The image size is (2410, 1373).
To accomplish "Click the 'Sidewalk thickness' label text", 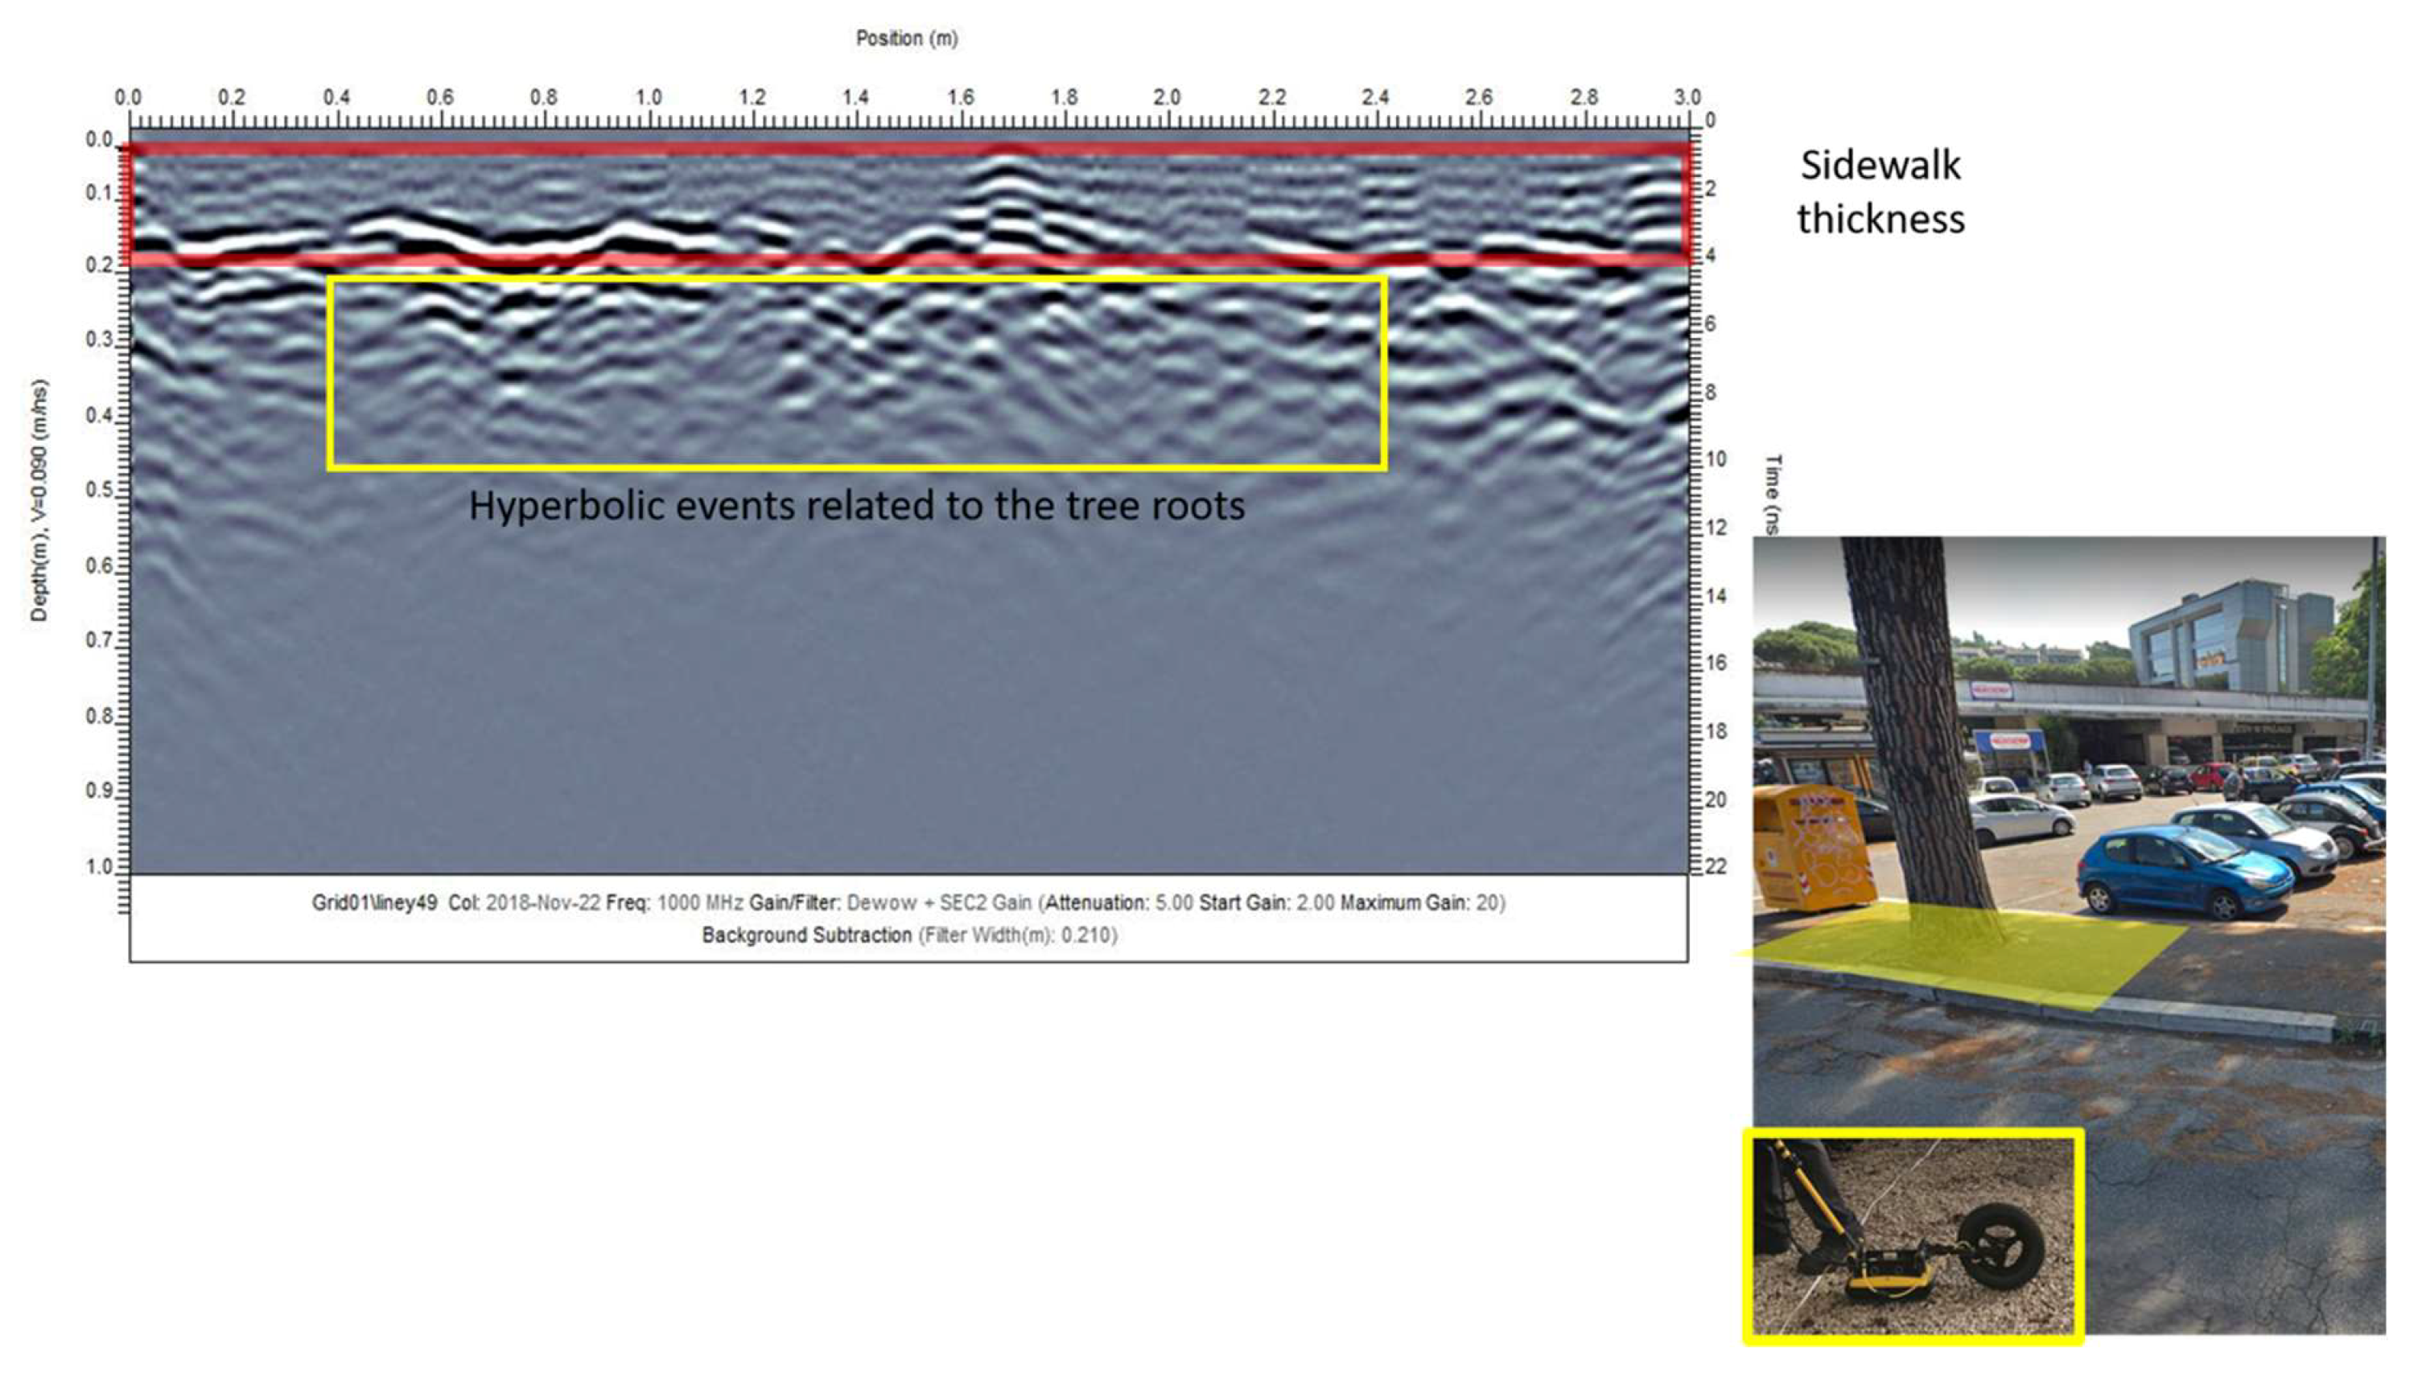I will [1880, 191].
